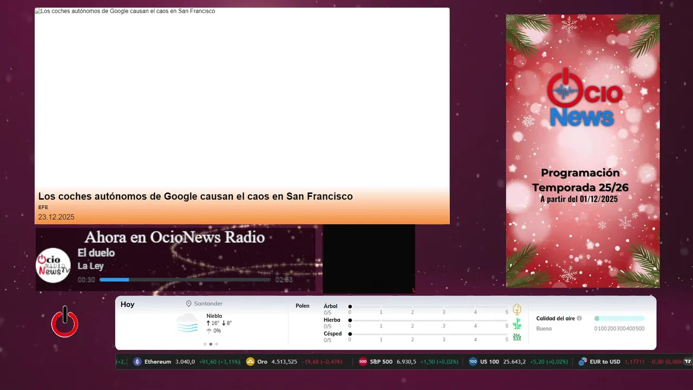Click the elapsed time 00:30
Screen dimensions: 693x390
tap(87, 280)
